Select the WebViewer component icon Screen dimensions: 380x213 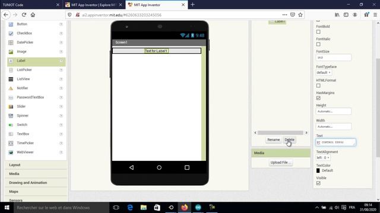coord(11,153)
